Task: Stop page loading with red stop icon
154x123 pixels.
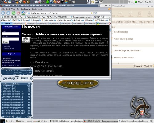Action: tap(18, 13)
